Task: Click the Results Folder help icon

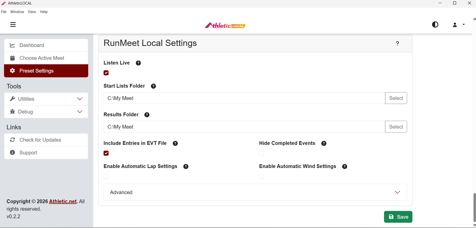Action: click(147, 115)
